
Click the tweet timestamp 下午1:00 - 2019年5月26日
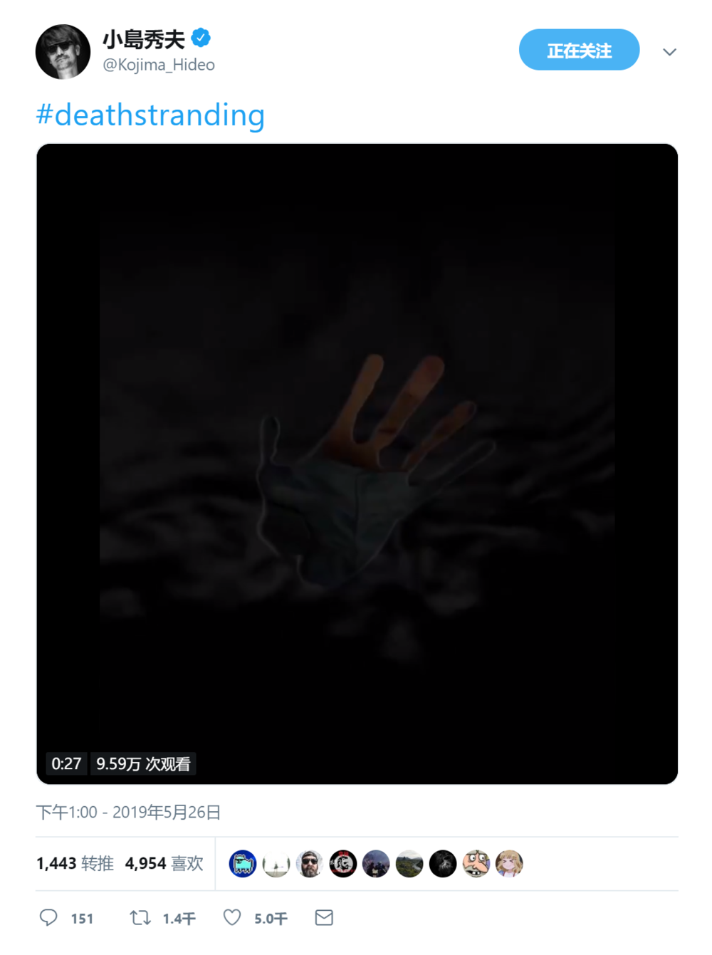[x=128, y=812]
